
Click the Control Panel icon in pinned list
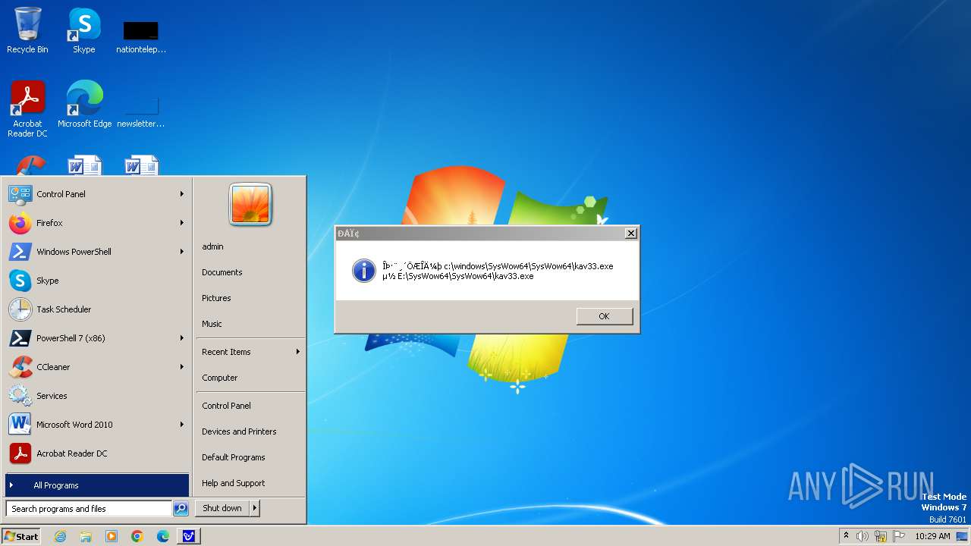[x=20, y=194]
